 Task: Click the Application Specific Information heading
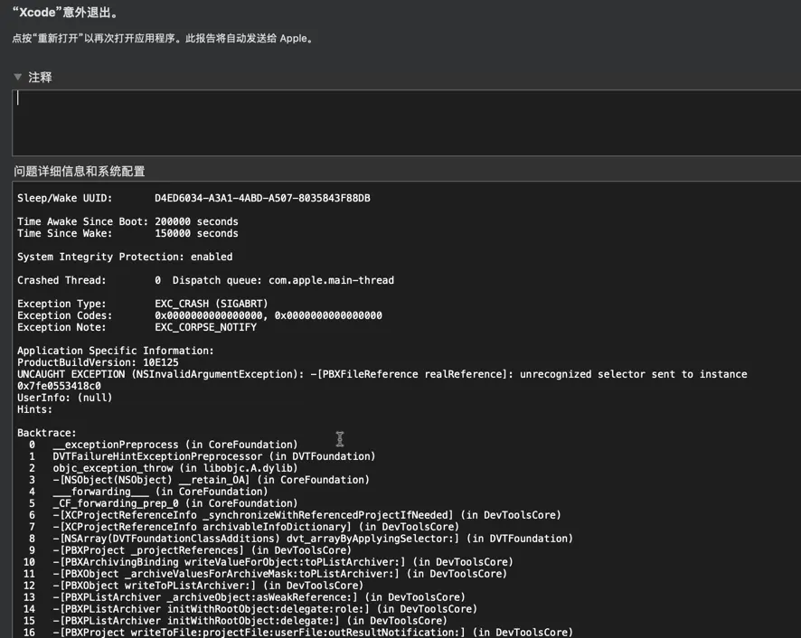click(x=116, y=351)
